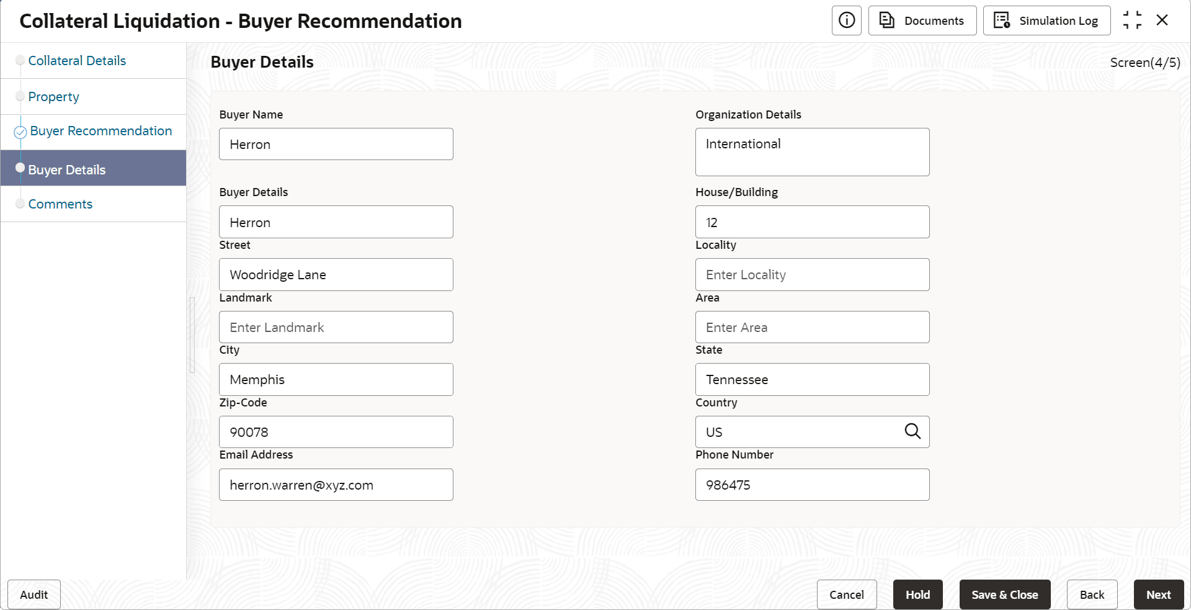Click the information icon in header
Viewport: 1191px width, 610px height.
coord(846,20)
